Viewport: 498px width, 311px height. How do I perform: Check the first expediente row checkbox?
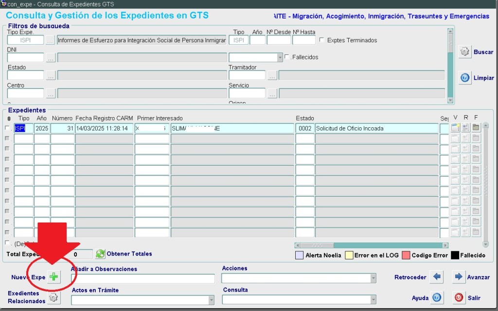click(7, 128)
